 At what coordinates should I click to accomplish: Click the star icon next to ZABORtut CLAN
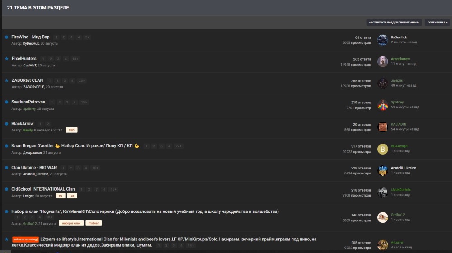[x=6, y=80]
